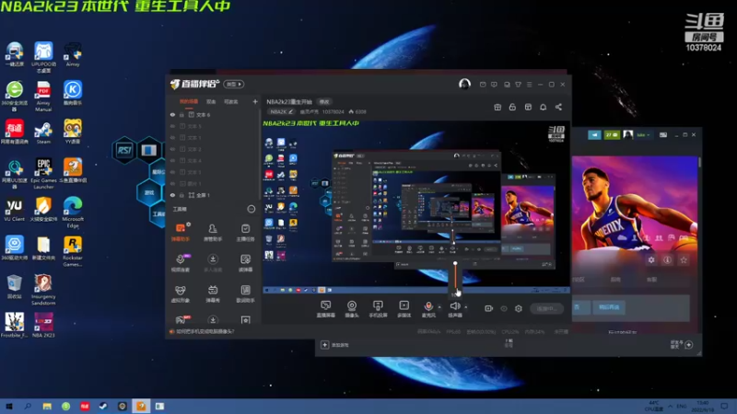Expand the speaker options arrow
Screen dimensions: 737x414
466,307
